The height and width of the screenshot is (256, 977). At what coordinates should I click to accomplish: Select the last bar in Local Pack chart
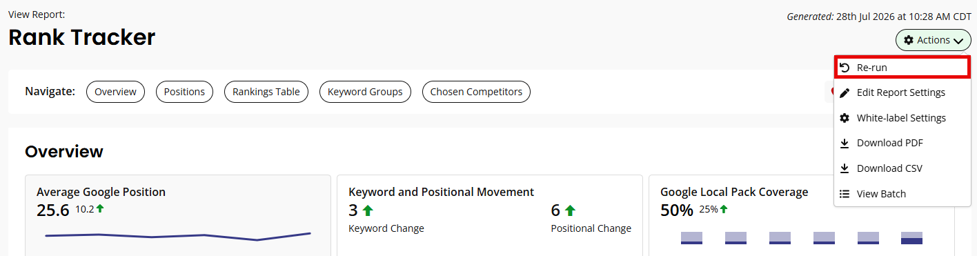[x=912, y=238]
